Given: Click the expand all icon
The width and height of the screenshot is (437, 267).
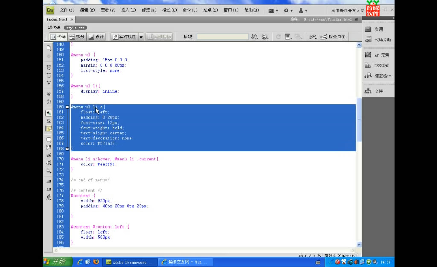Looking at the screenshot, I should coord(49,83).
